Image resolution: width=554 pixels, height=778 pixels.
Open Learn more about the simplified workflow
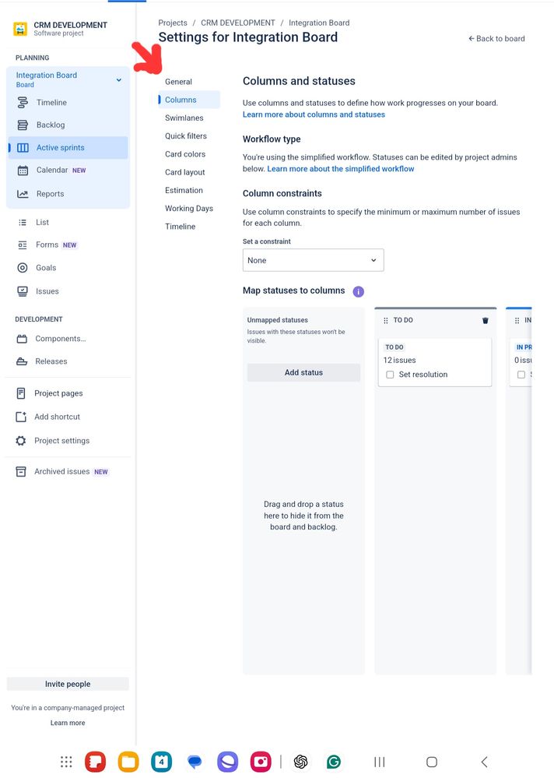coord(341,169)
